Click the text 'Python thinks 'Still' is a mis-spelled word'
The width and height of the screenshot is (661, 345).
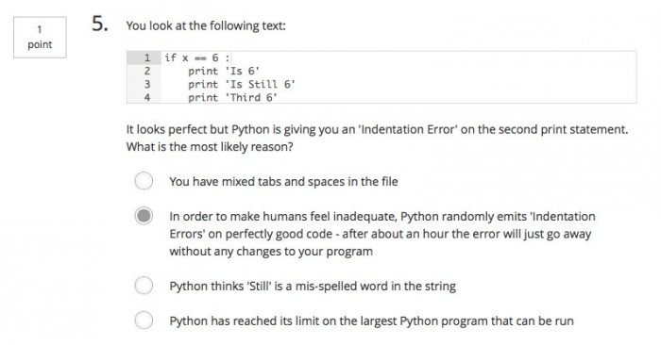[313, 287]
